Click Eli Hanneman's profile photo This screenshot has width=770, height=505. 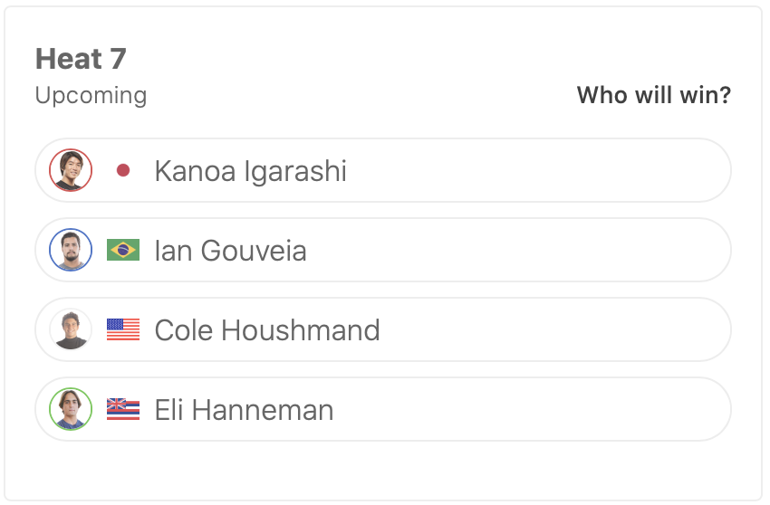pos(71,409)
